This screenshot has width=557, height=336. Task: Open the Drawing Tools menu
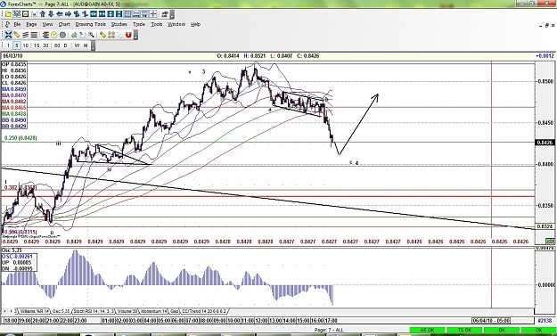point(91,24)
